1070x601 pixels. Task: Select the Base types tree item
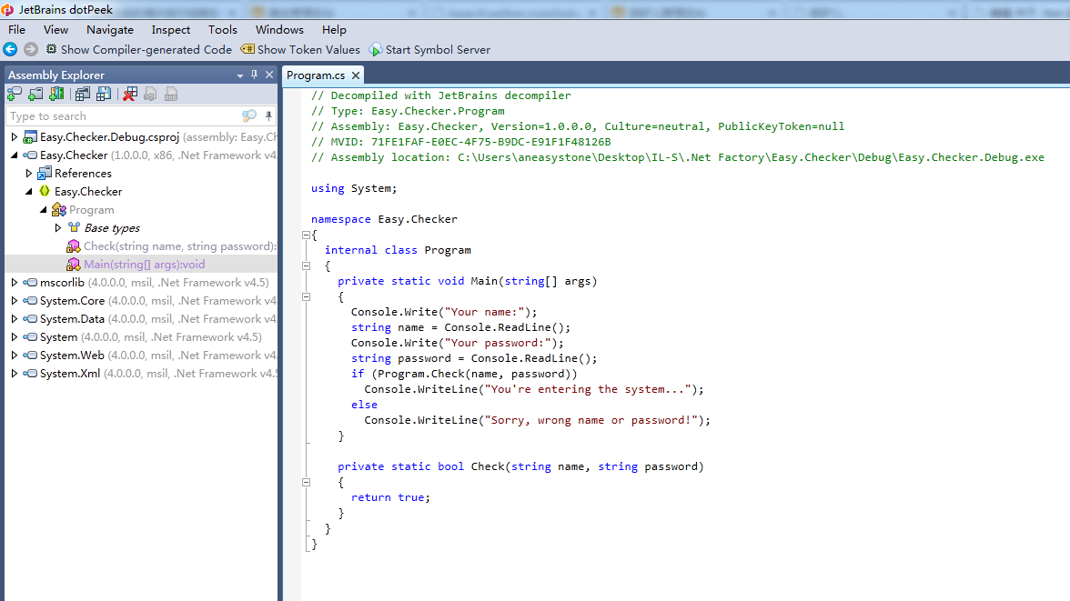click(112, 228)
